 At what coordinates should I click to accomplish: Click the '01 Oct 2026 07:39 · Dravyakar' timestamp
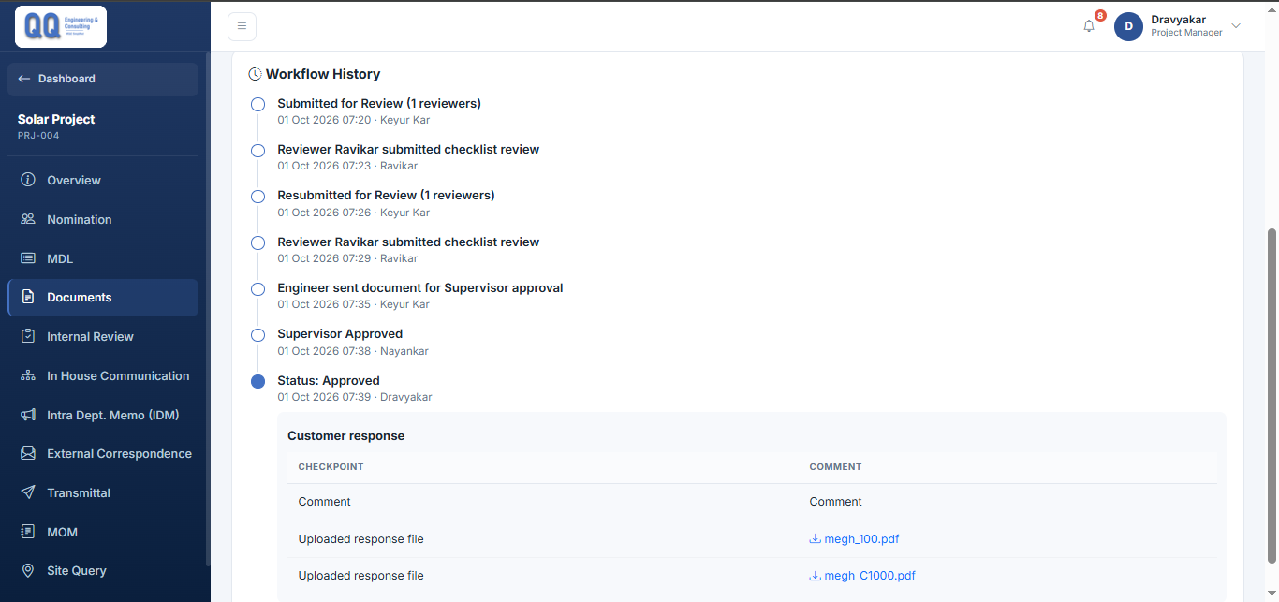point(355,397)
